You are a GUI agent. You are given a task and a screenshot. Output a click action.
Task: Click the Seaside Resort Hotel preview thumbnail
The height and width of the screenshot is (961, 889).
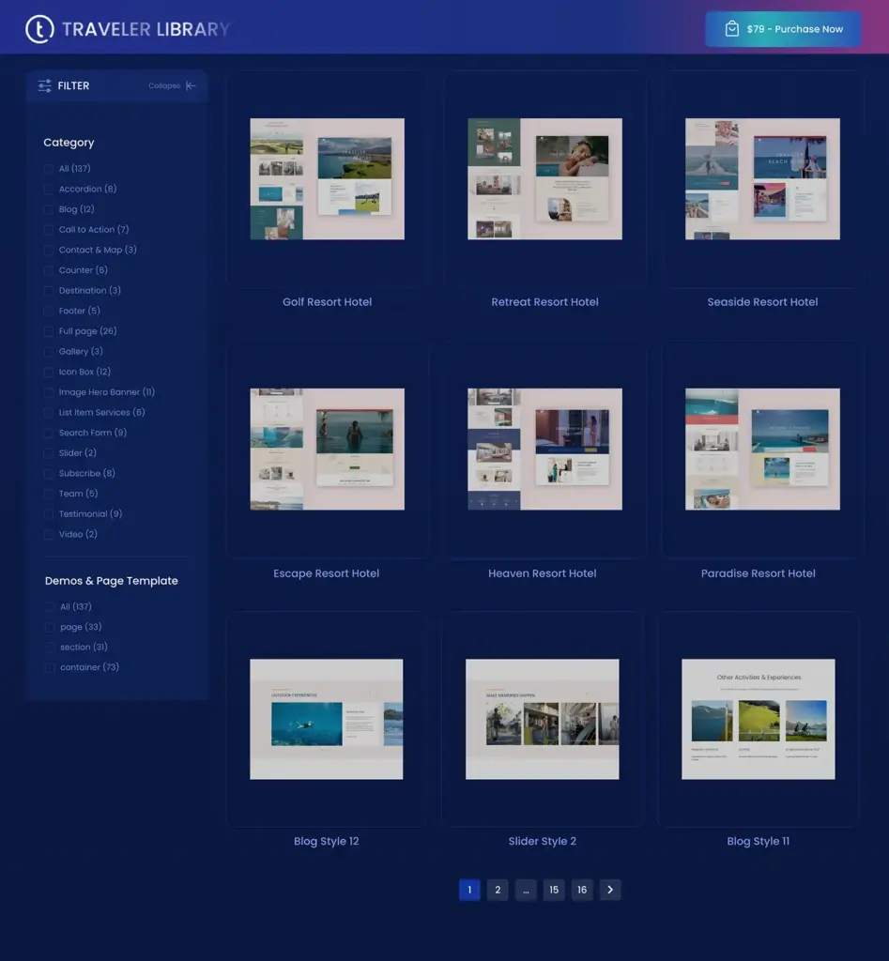pos(762,178)
